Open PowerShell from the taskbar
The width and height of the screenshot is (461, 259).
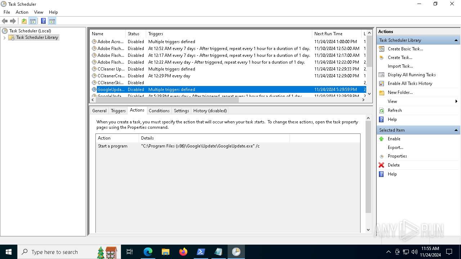(201, 252)
